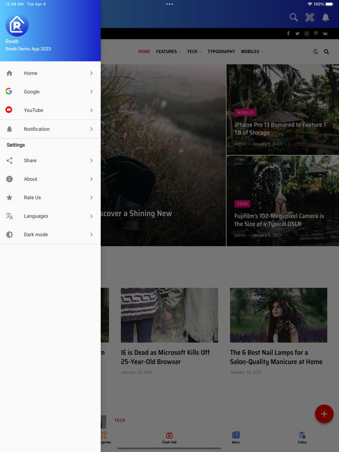Click the Google logo icon
Screen dimensions: 339x452
click(x=9, y=91)
